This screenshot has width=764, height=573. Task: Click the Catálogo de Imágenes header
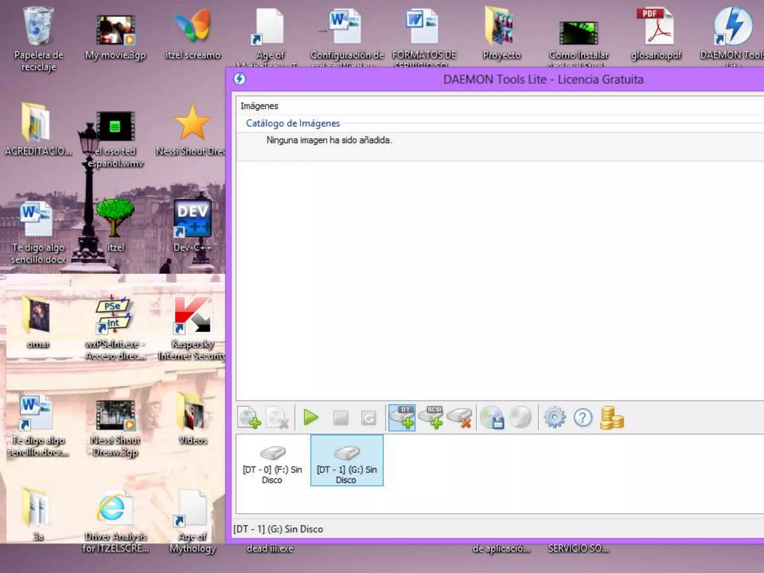[293, 123]
